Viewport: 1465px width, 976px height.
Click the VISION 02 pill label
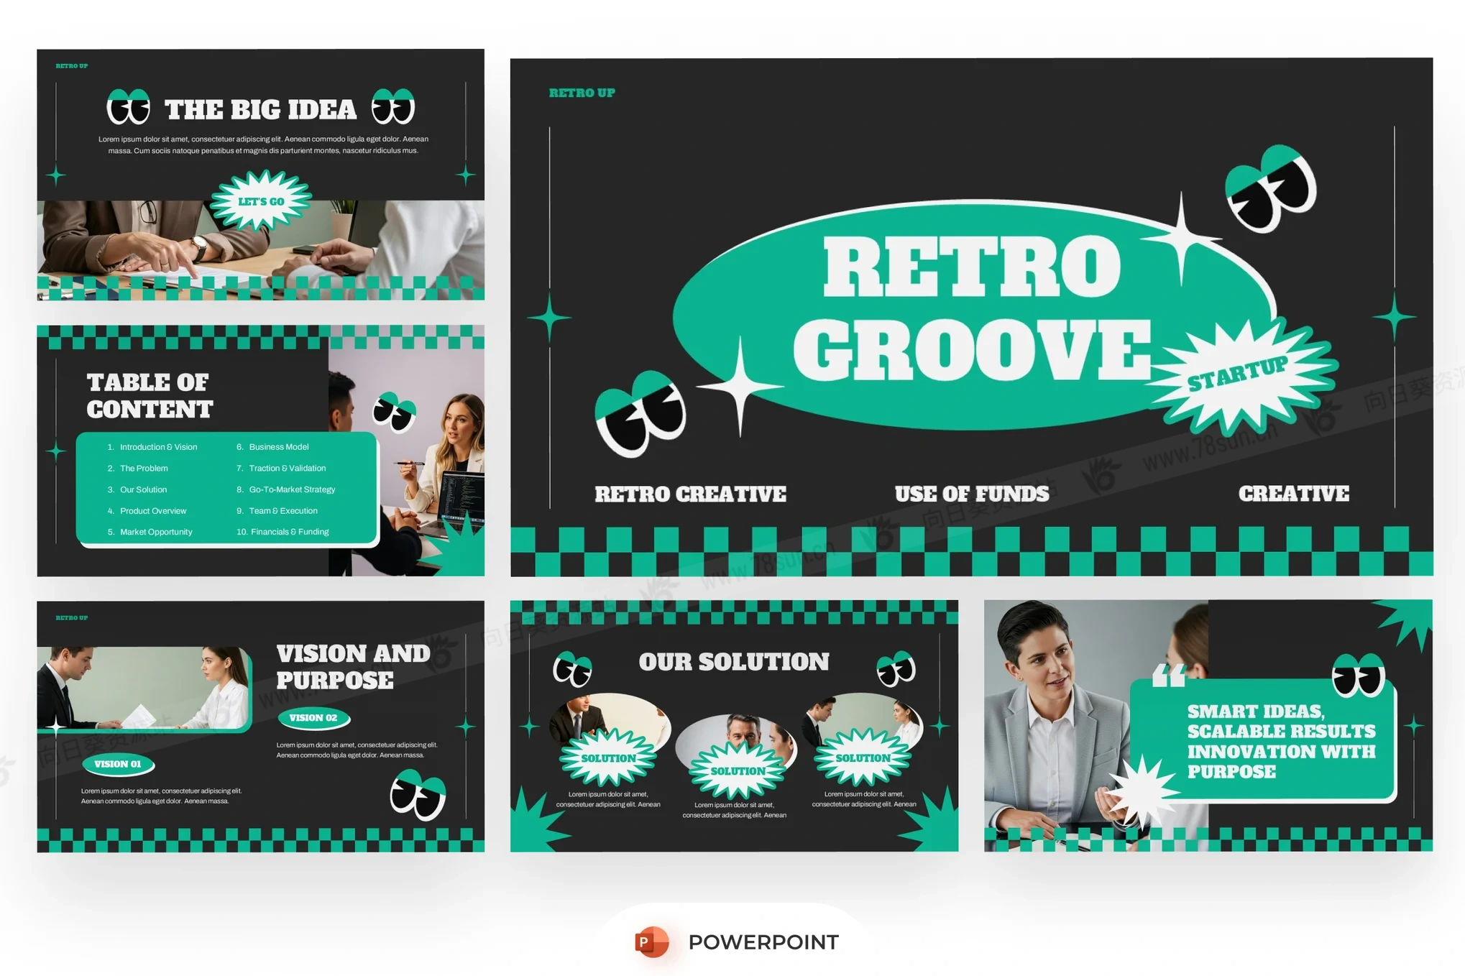[313, 717]
